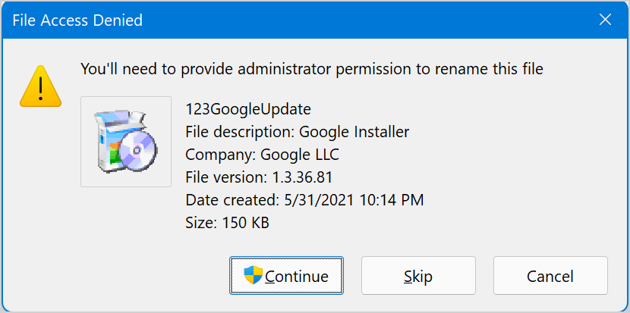Cancel the rename operation
Viewport: 630px width, 313px height.
550,276
